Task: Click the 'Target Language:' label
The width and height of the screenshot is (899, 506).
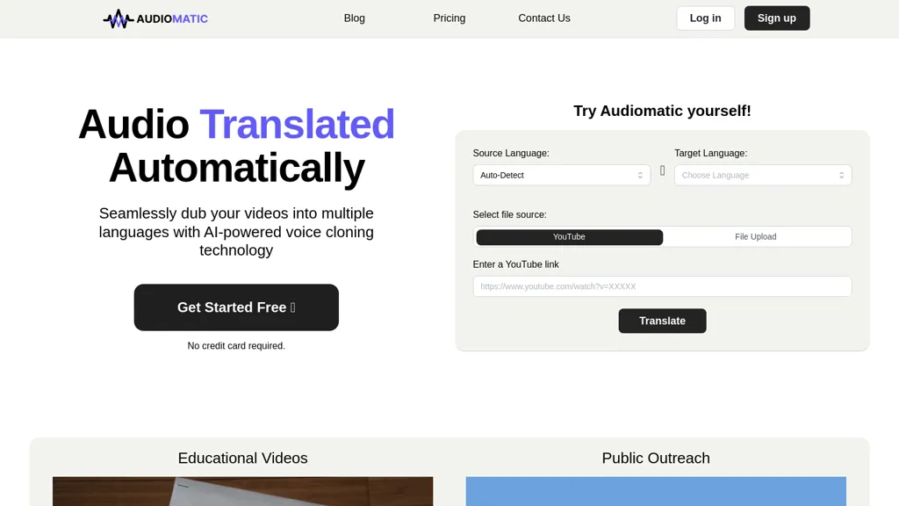Action: click(x=711, y=153)
